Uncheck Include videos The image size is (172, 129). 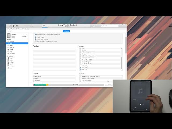35,37
